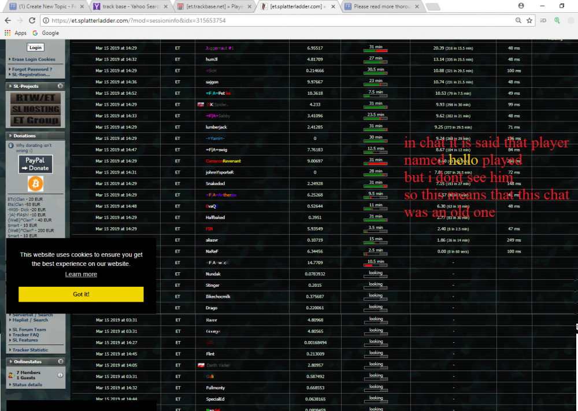Open the Tracker FAQ link
578x411 pixels.
point(25,335)
